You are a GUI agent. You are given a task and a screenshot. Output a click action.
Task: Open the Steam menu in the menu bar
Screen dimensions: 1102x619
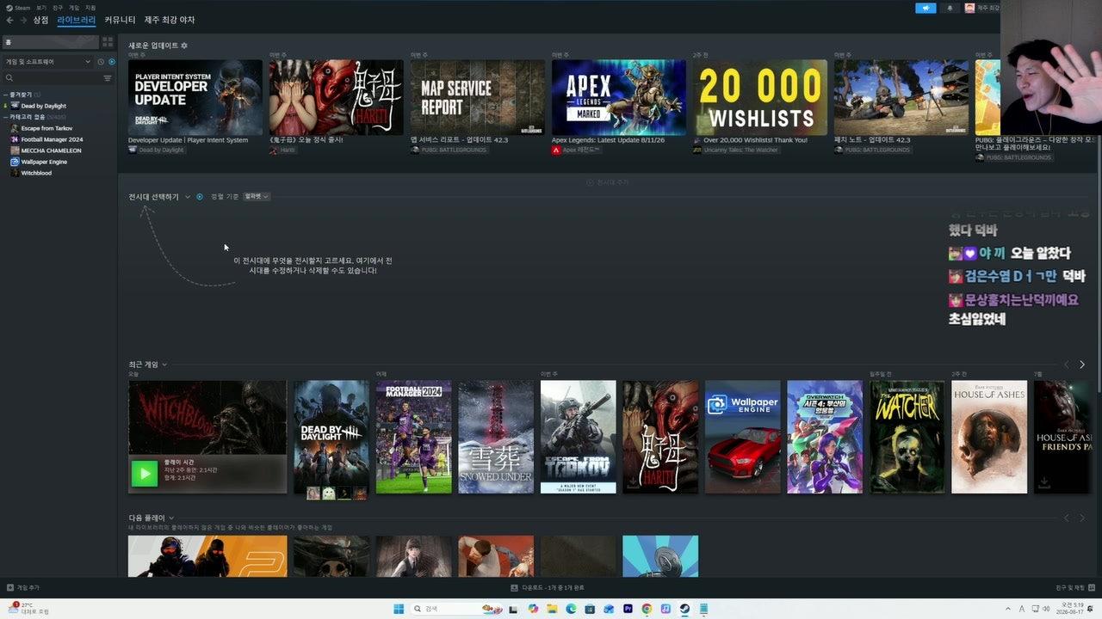coord(20,8)
